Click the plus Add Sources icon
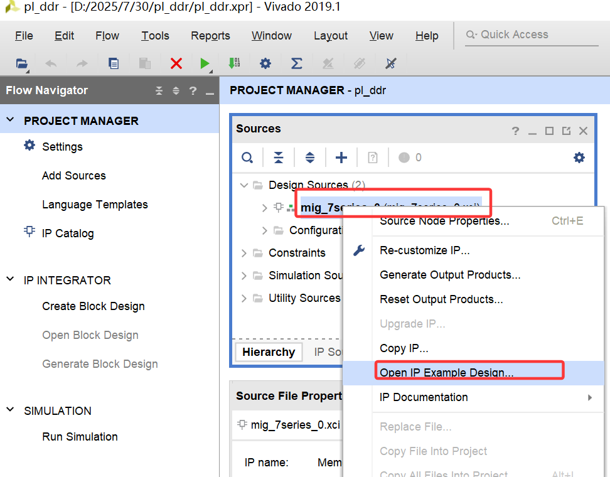610x477 pixels. (341, 158)
